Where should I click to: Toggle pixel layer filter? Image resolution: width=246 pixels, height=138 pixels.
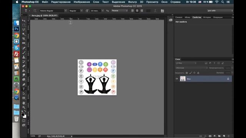tap(206, 63)
